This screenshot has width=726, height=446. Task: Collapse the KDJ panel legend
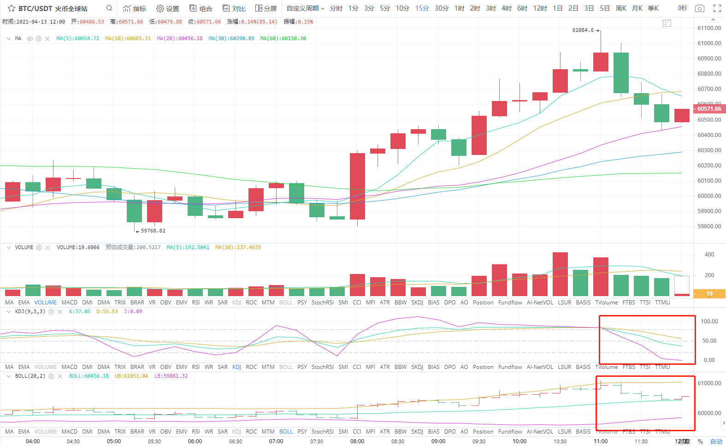tap(9, 312)
